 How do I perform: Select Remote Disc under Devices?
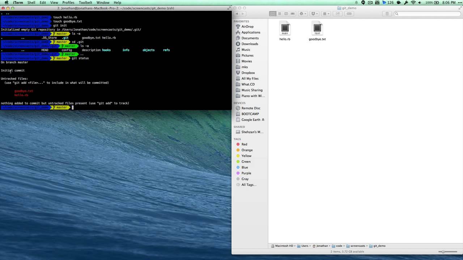click(251, 108)
